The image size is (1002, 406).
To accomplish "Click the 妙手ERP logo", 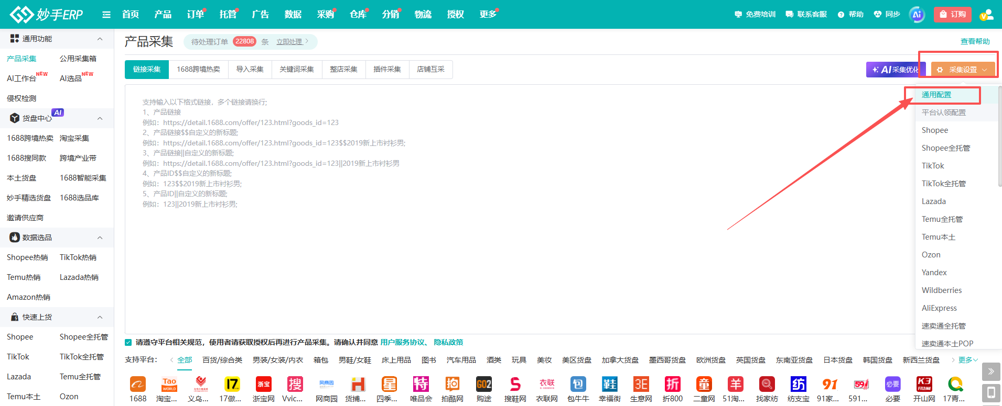I will point(46,14).
